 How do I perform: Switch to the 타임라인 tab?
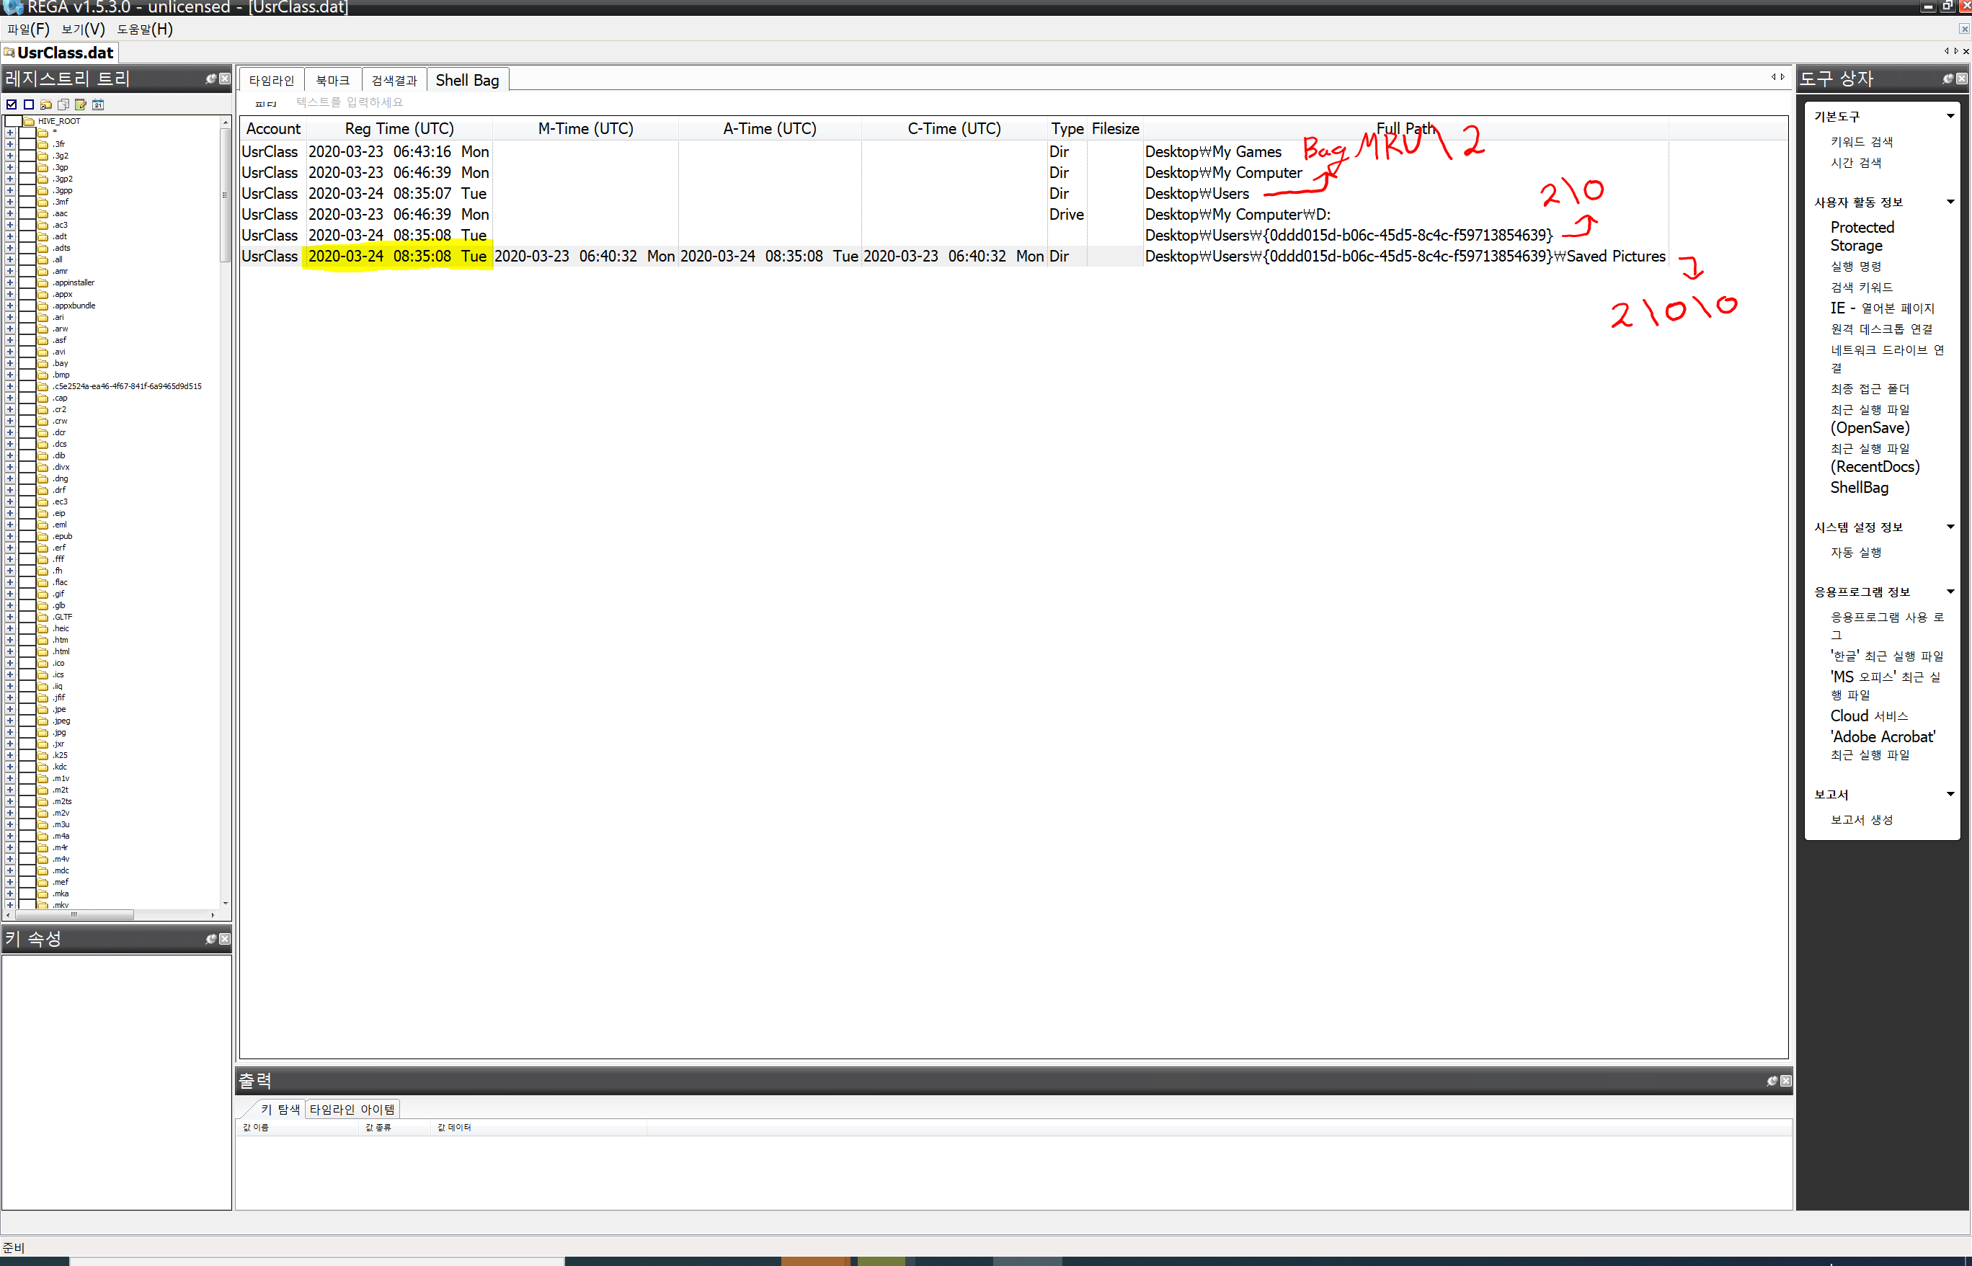click(x=272, y=81)
